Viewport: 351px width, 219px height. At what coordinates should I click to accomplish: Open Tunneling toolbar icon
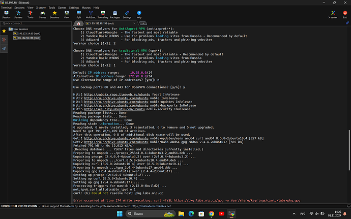103,15
